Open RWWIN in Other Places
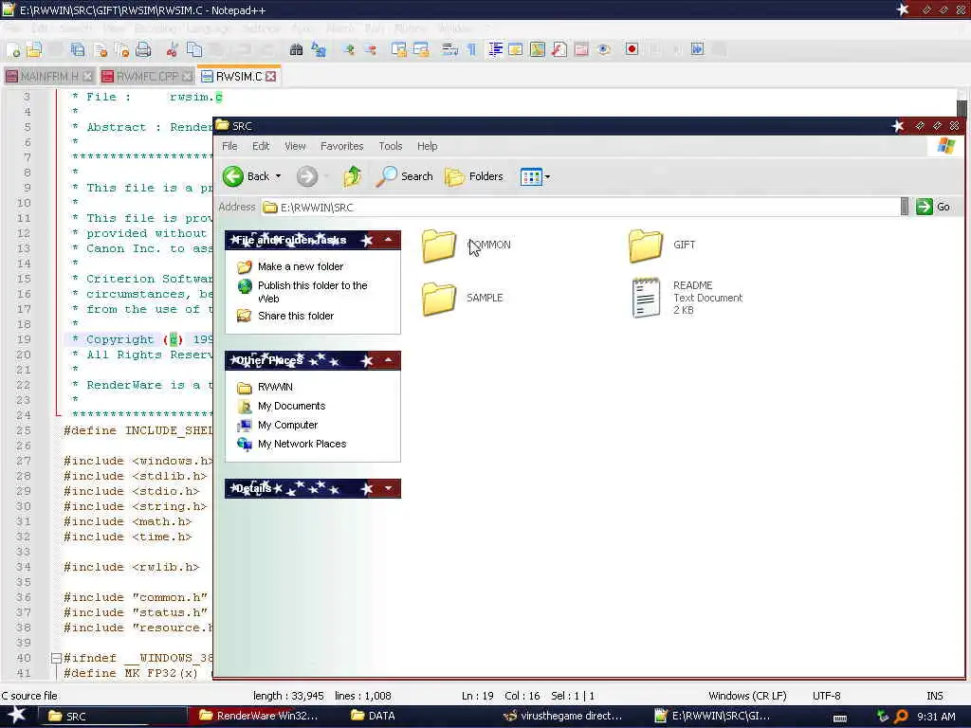Image resolution: width=971 pixels, height=728 pixels. pos(275,387)
